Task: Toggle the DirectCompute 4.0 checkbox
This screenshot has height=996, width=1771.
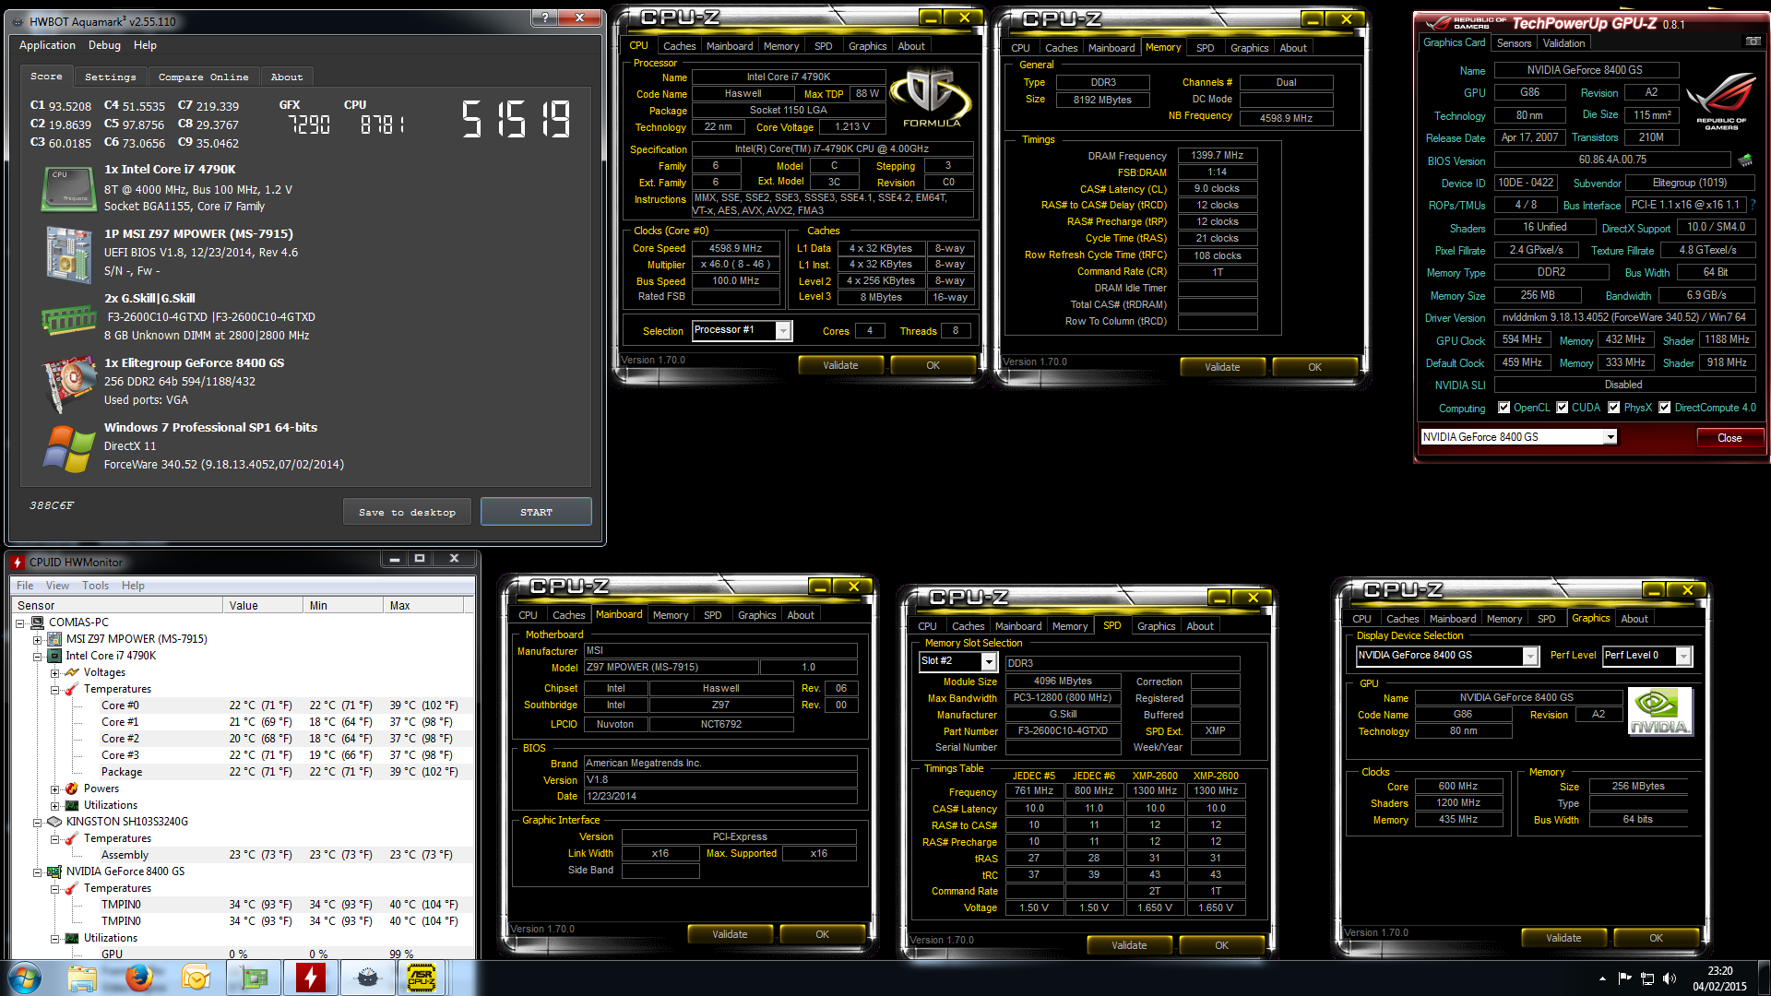Action: (x=1664, y=408)
